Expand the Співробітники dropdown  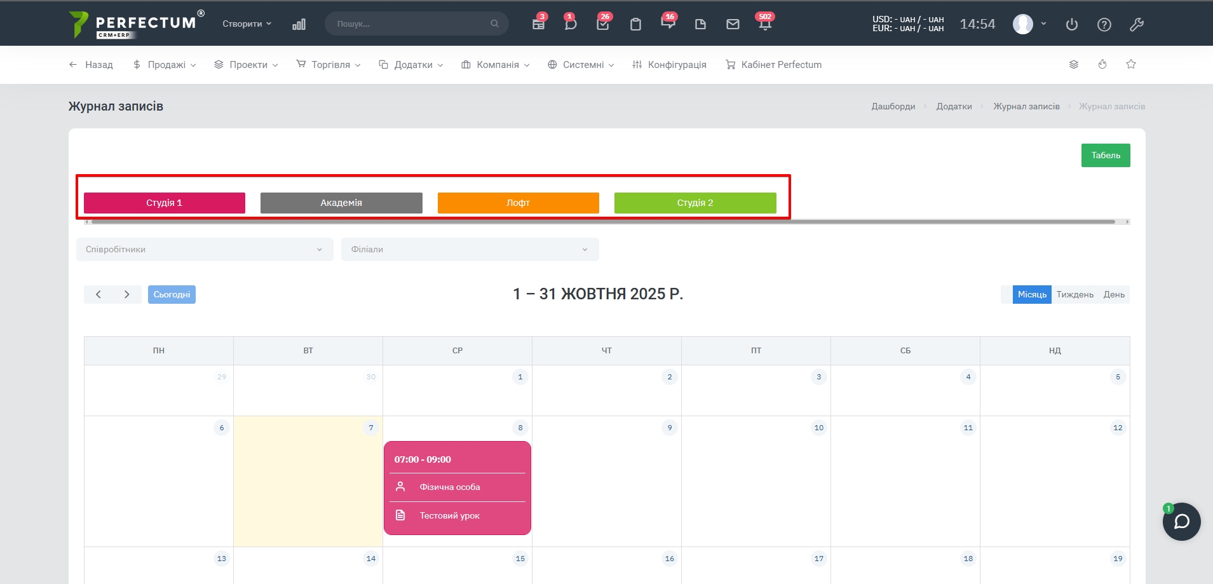tap(205, 249)
